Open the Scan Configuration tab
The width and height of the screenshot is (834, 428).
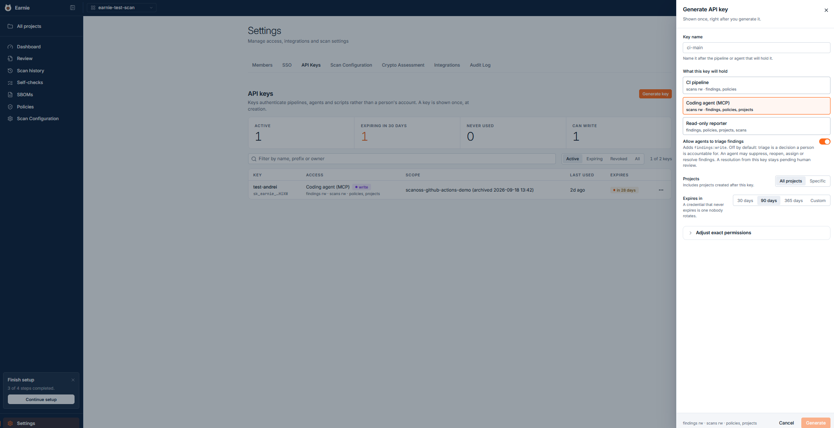point(351,65)
